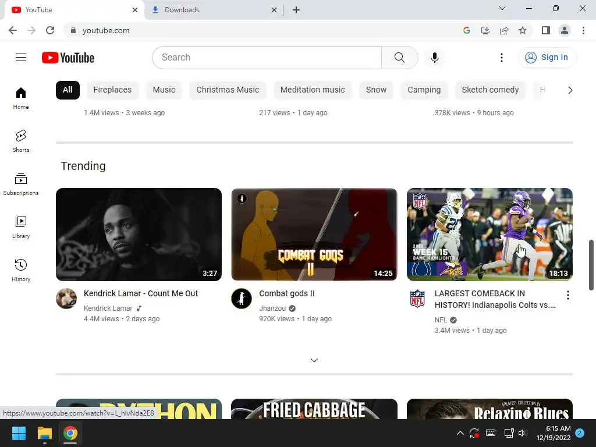This screenshot has height=447, width=596.
Task: Select the All filter chip
Action: tap(68, 90)
